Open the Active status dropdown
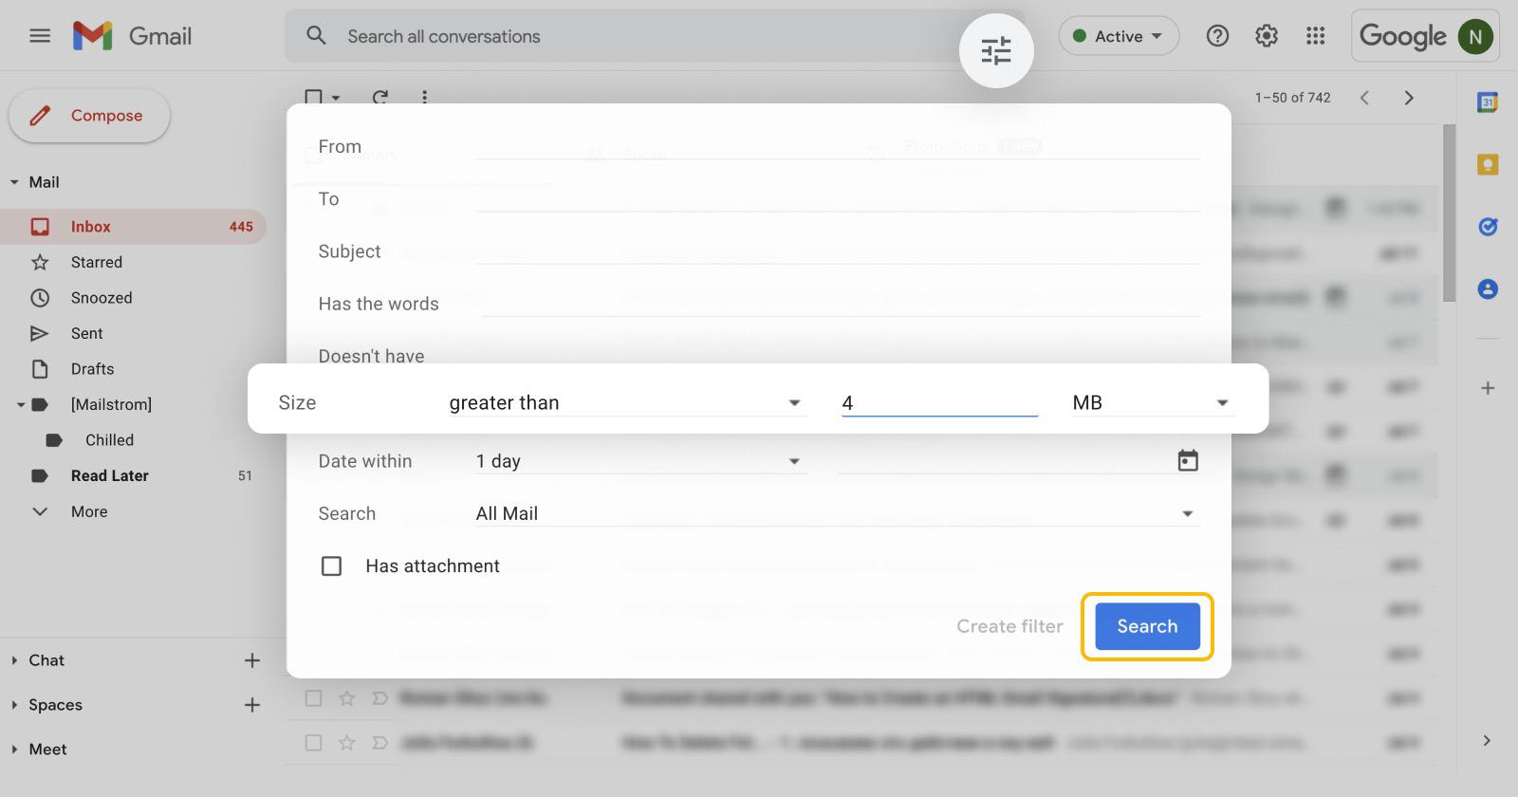 tap(1119, 36)
